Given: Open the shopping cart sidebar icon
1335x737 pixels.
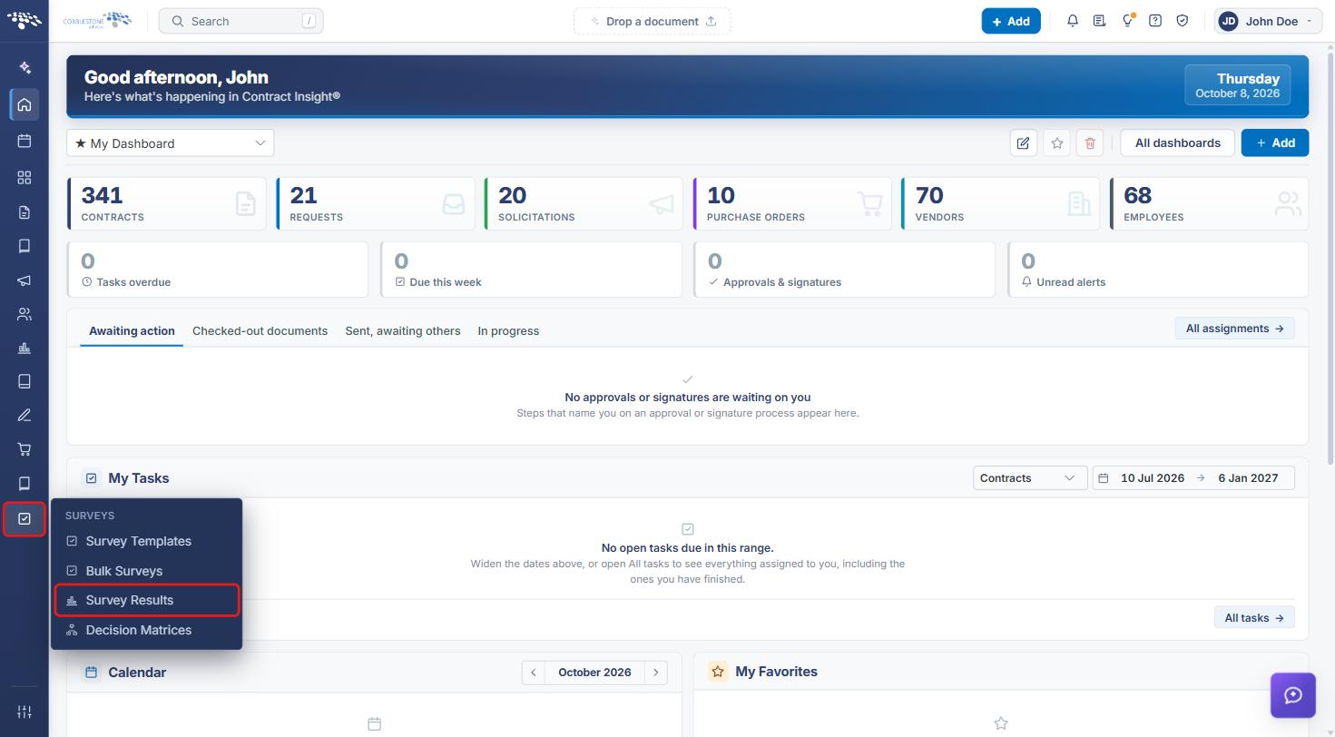Looking at the screenshot, I should [25, 449].
